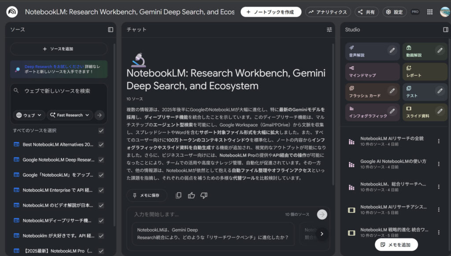Uncheck the NotebookLM Enterprise で API source checkbox

pyautogui.click(x=101, y=190)
